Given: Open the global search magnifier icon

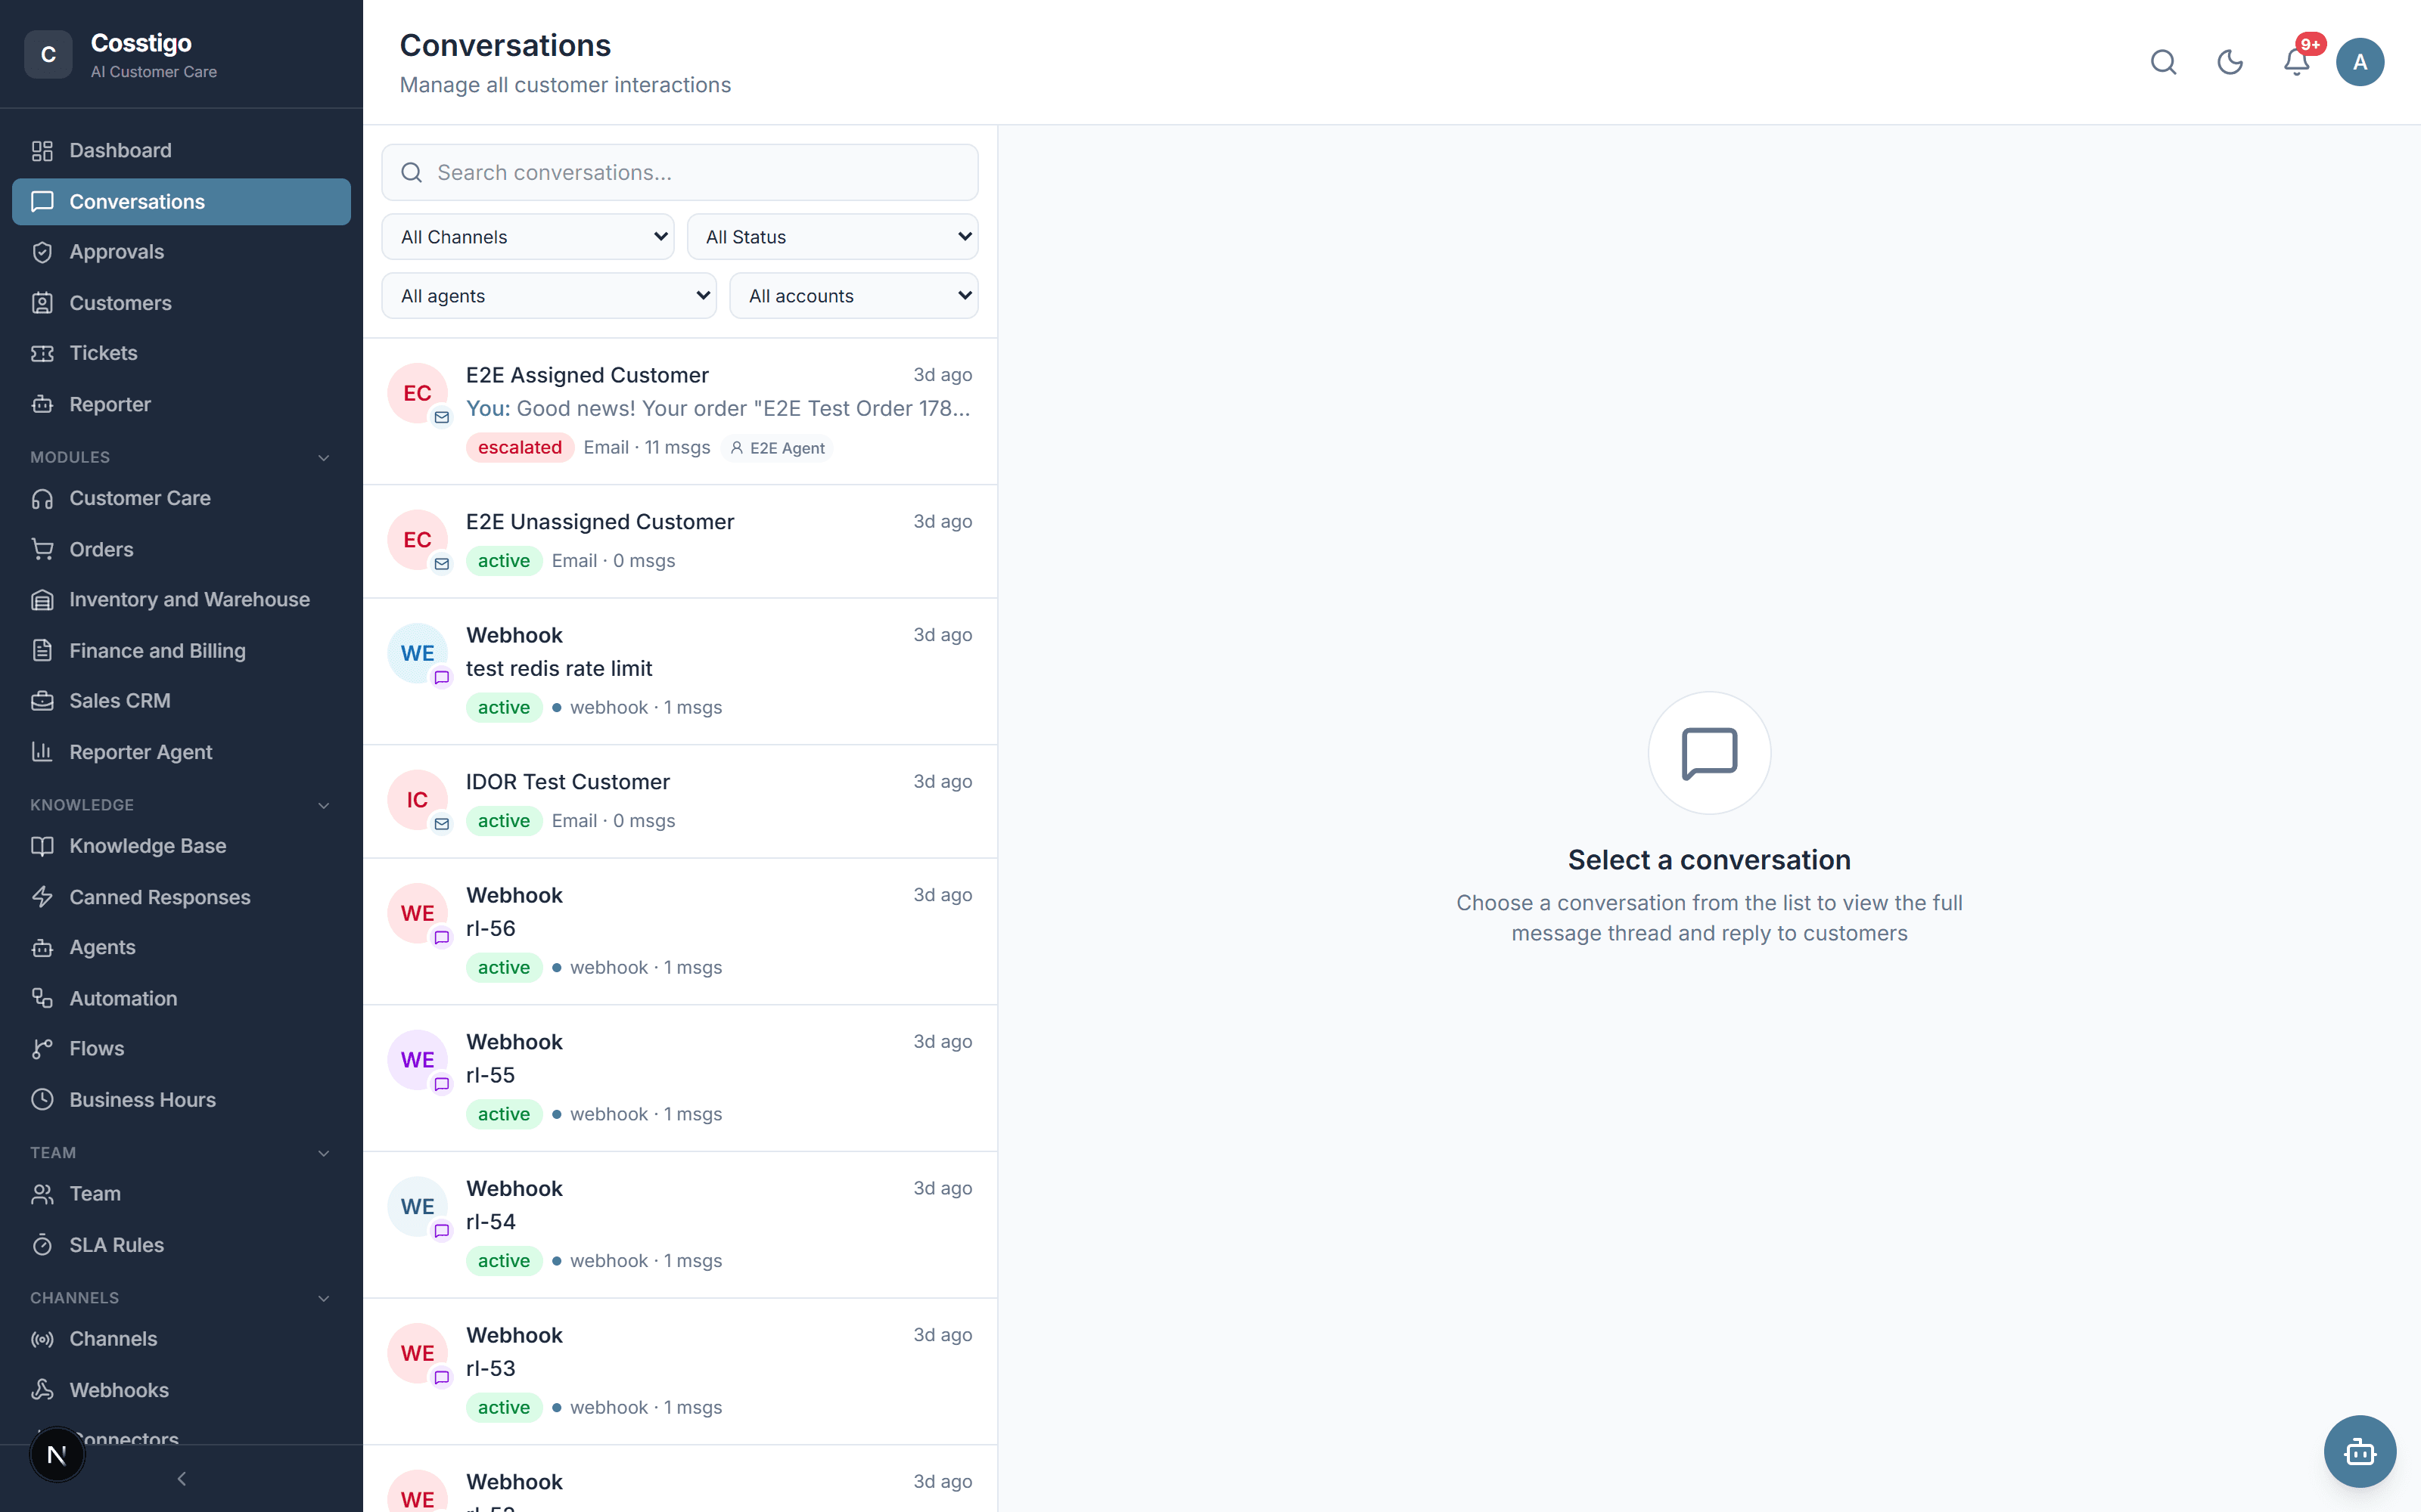Looking at the screenshot, I should coord(2163,62).
